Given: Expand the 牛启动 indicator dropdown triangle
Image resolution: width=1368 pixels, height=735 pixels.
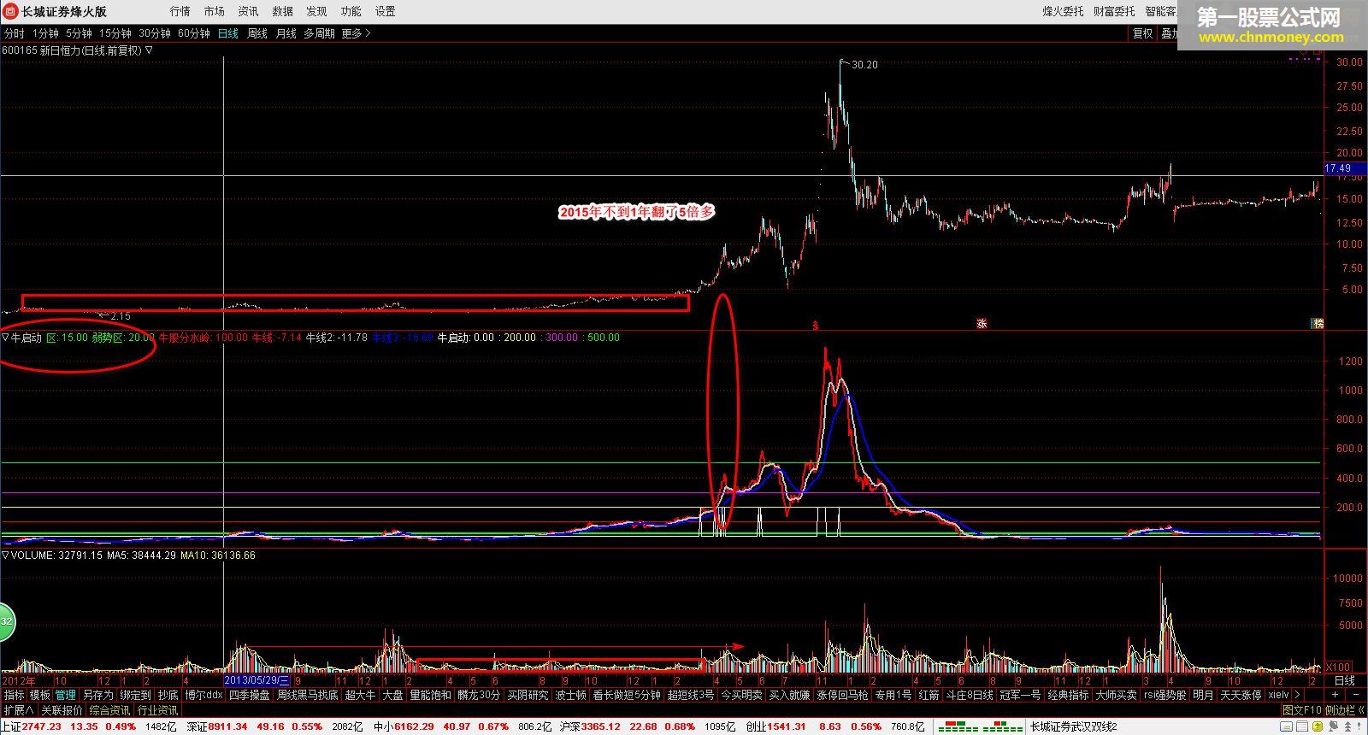Looking at the screenshot, I should (5, 338).
